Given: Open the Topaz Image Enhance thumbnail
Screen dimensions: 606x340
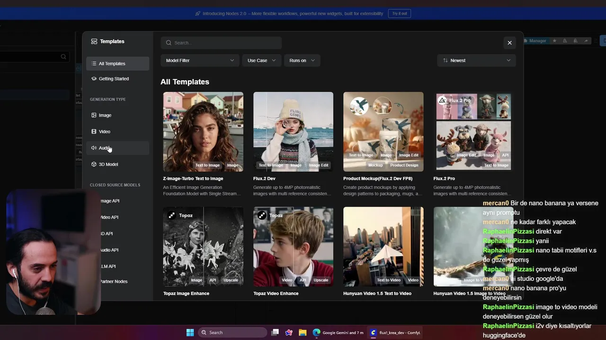Looking at the screenshot, I should click(x=203, y=246).
